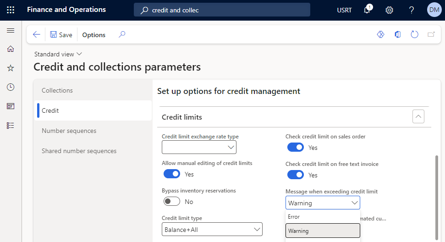Image resolution: width=445 pixels, height=242 pixels.
Task: Open Credit limit exchange rate type dropdown
Action: [199, 147]
